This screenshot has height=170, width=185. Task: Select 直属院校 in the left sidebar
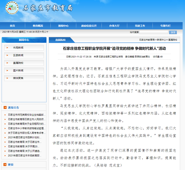tap(18, 63)
